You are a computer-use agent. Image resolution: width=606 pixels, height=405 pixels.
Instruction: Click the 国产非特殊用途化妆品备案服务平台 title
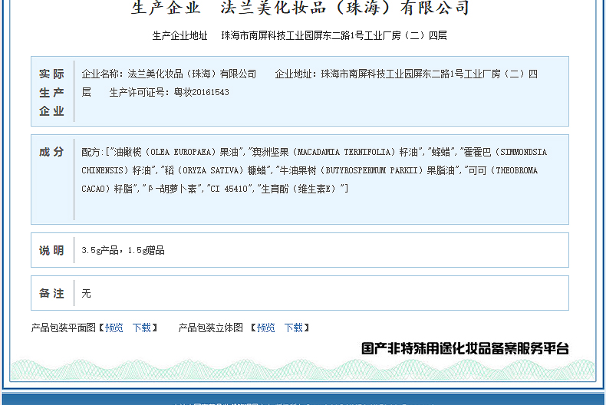[465, 348]
